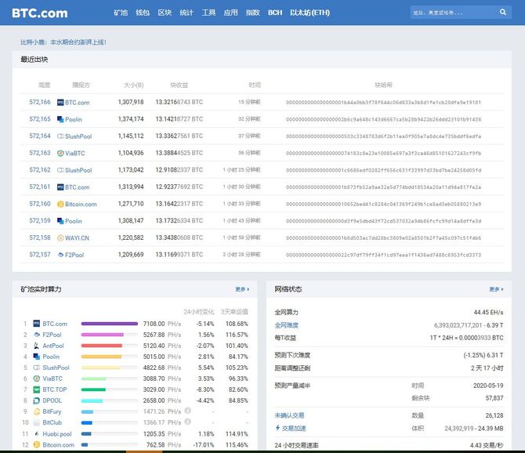Screen dimensions: 525x453
Task: Click F2Pool pink hashrate bar
Action: [x=103, y=335]
